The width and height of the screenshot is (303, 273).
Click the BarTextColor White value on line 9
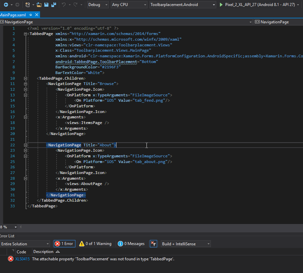[94, 73]
